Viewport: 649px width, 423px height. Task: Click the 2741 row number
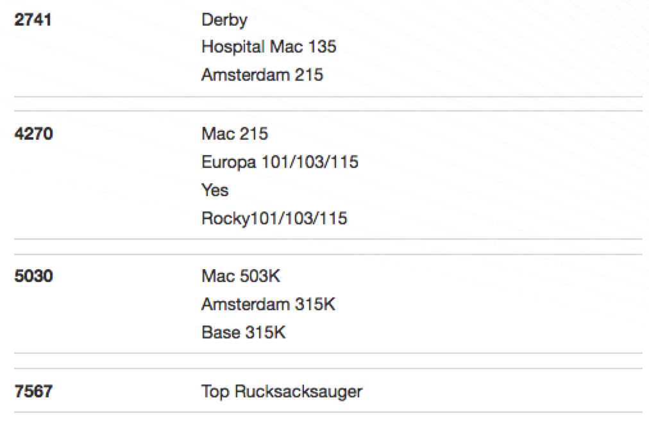coord(33,20)
